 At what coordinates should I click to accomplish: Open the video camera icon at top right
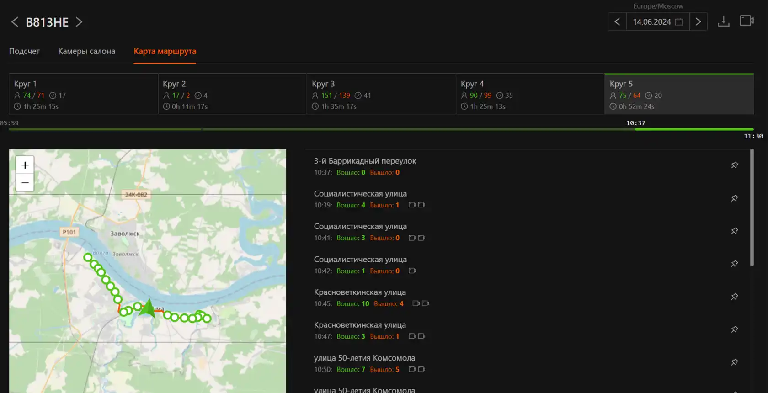pos(747,21)
